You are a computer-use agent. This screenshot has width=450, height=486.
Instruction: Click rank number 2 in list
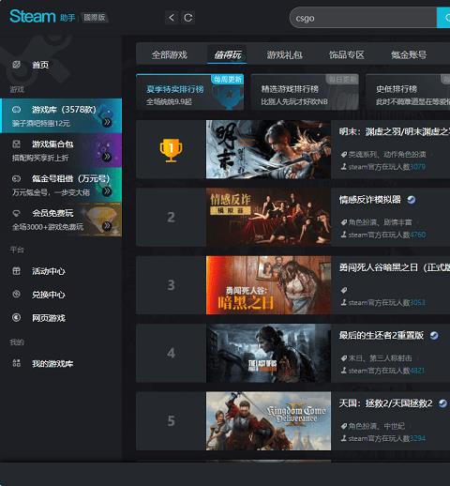click(171, 217)
